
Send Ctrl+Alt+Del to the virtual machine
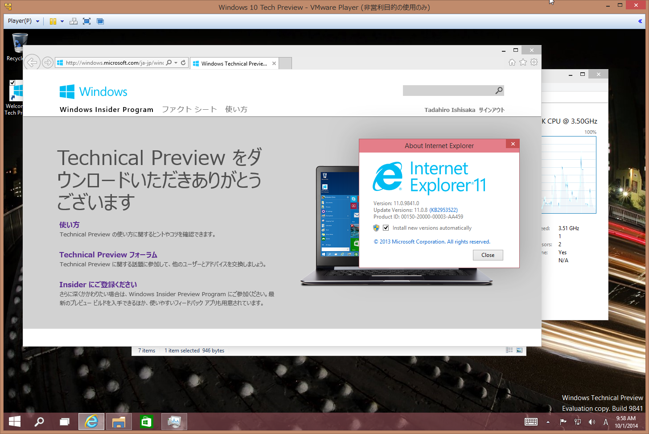point(73,21)
